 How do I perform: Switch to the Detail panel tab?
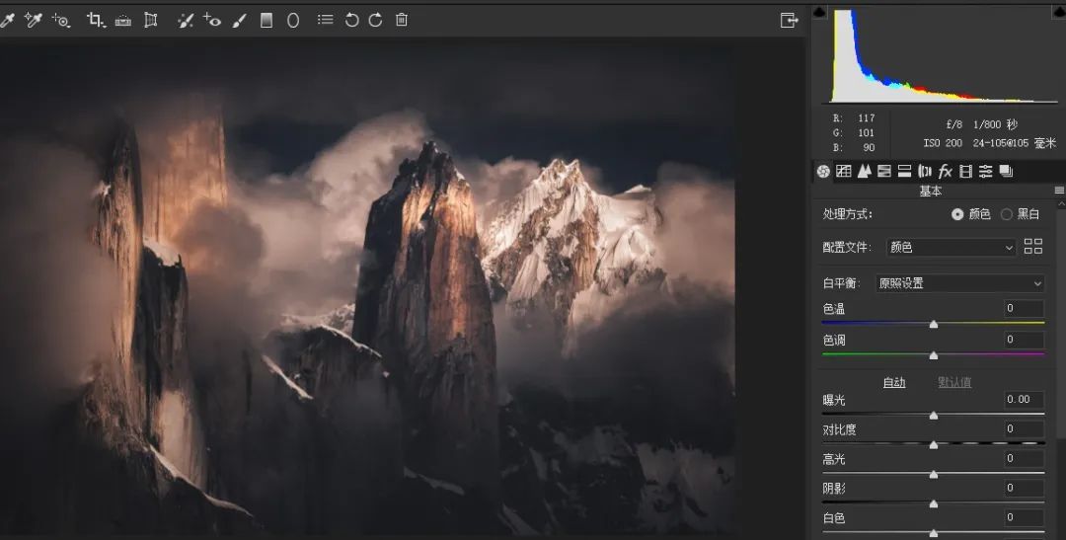click(864, 172)
